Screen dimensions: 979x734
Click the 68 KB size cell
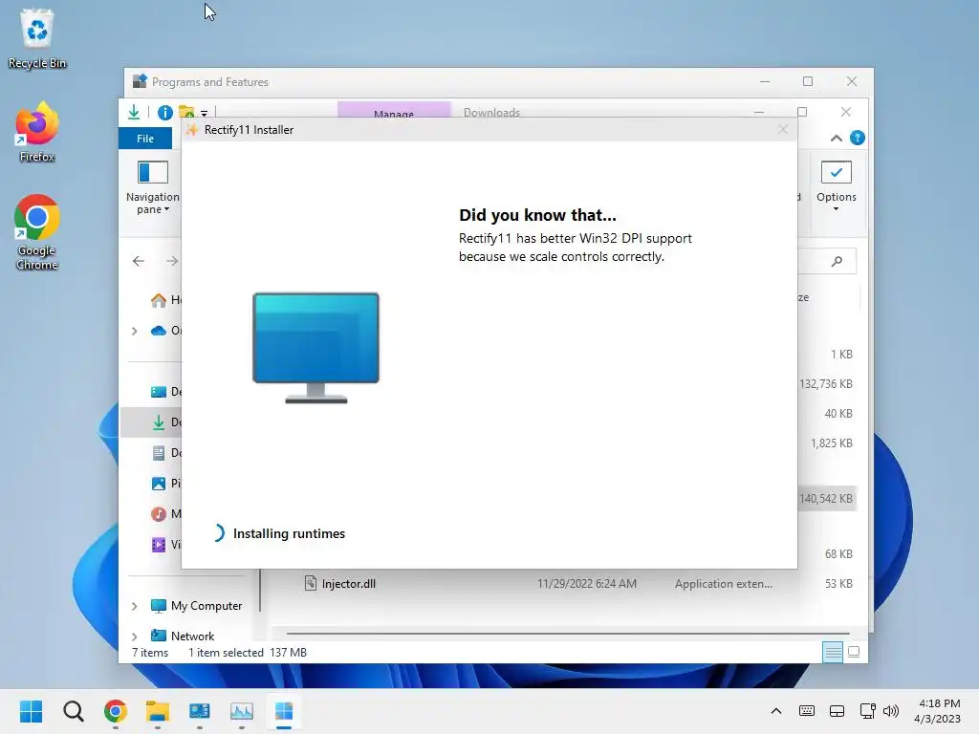(x=838, y=553)
